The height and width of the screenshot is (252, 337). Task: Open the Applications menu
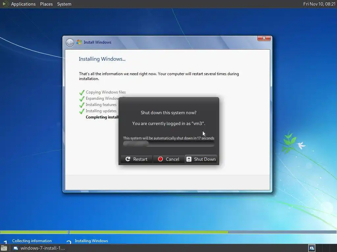tap(23, 4)
